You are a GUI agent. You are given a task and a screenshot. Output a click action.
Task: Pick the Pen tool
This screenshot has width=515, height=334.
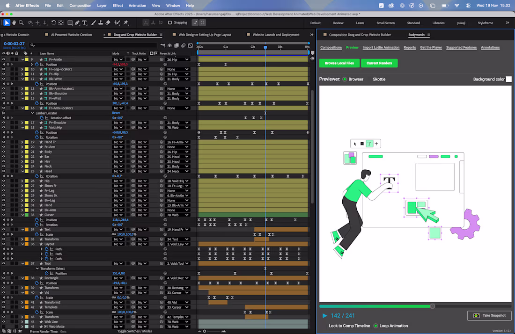click(77, 22)
